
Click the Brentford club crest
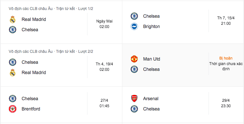(13, 109)
